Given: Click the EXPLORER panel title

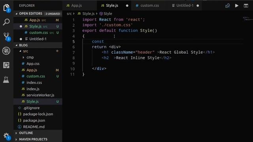Looking at the screenshot, I should tap(27, 6).
